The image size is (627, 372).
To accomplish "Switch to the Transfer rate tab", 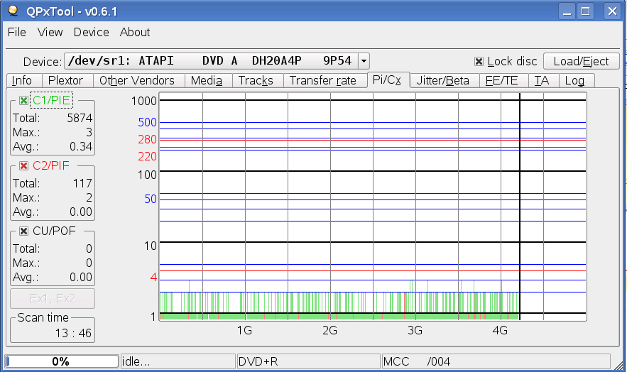I will (x=322, y=80).
